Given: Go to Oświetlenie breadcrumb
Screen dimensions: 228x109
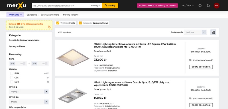Looking at the screenshot, I should click(32, 15).
